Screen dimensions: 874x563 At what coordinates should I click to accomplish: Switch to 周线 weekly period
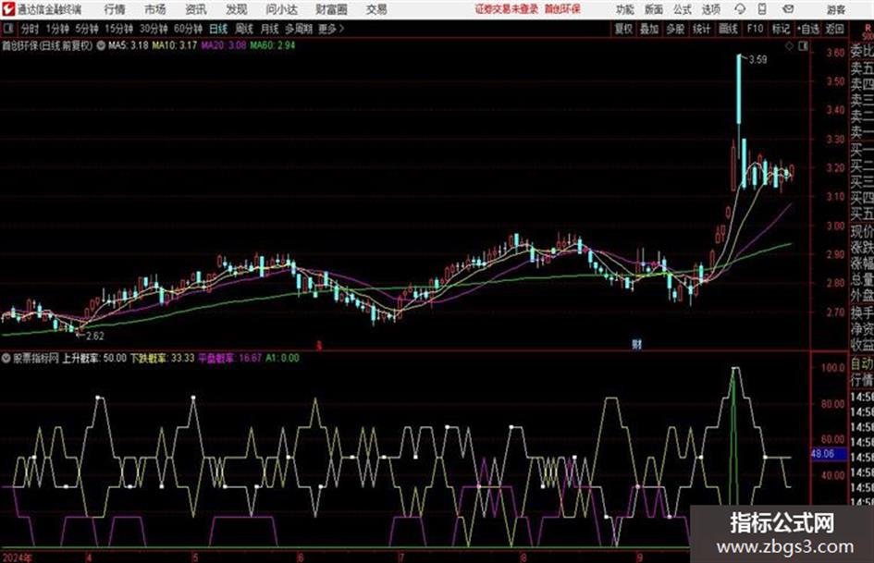pyautogui.click(x=244, y=29)
